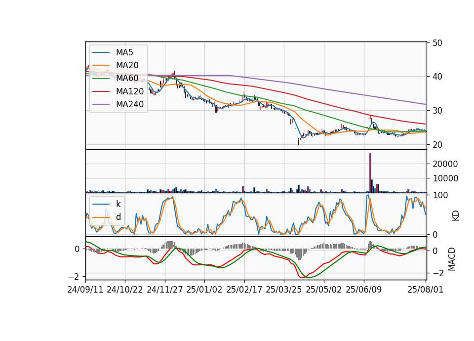Click the 25/03/25 date axis label
This screenshot has width=474, height=341.
click(x=284, y=290)
